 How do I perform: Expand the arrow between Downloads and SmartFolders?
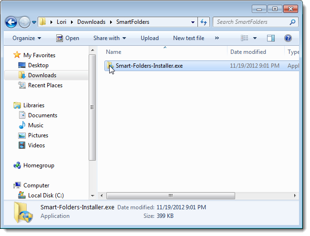tap(111, 22)
